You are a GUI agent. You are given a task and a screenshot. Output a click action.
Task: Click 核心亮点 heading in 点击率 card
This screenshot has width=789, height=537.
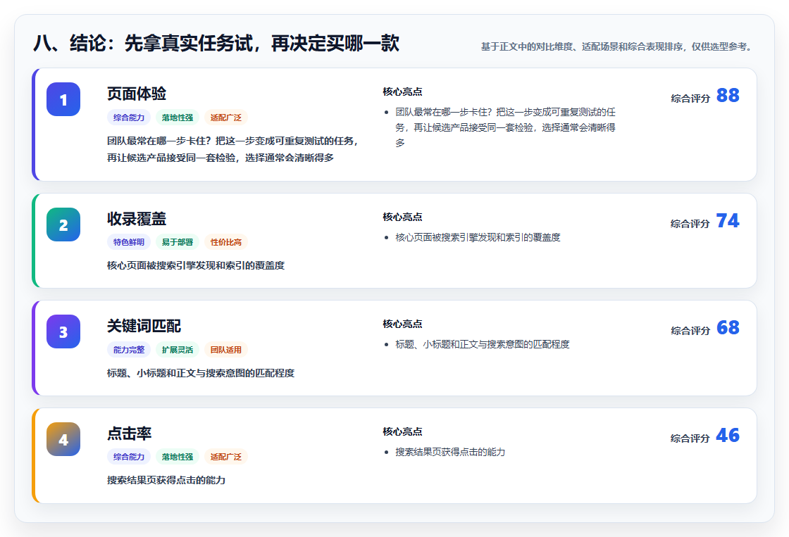[x=402, y=431]
